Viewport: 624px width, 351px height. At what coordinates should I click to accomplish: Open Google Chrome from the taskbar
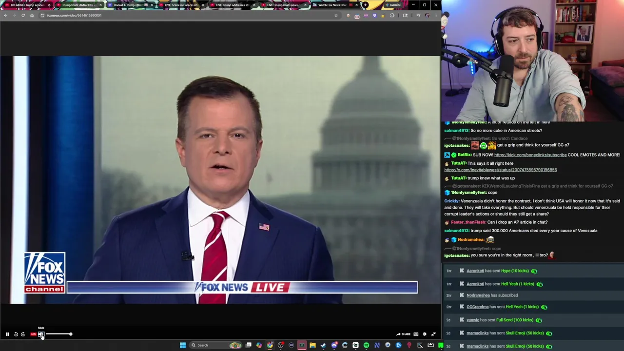click(270, 345)
